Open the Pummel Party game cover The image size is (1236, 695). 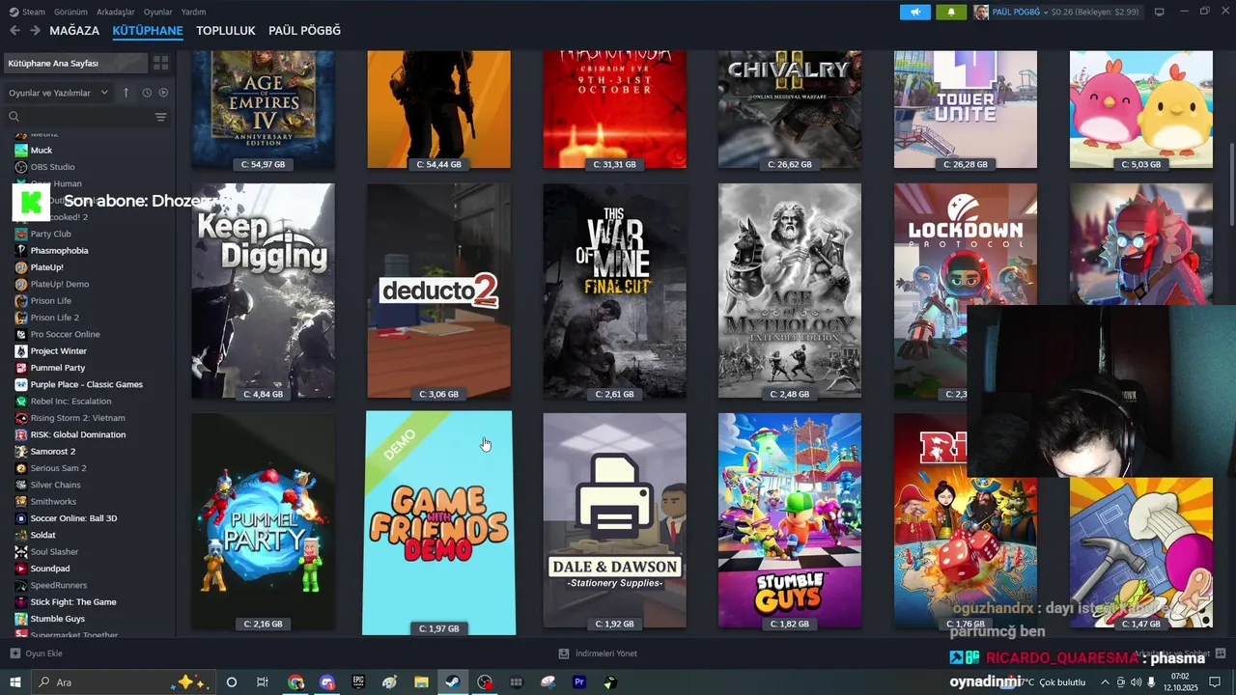click(x=264, y=521)
